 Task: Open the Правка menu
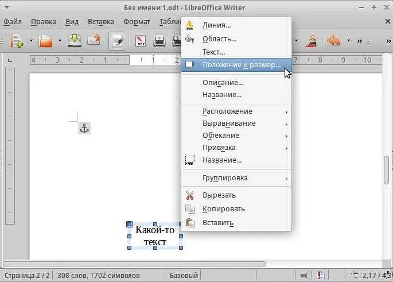pos(44,22)
